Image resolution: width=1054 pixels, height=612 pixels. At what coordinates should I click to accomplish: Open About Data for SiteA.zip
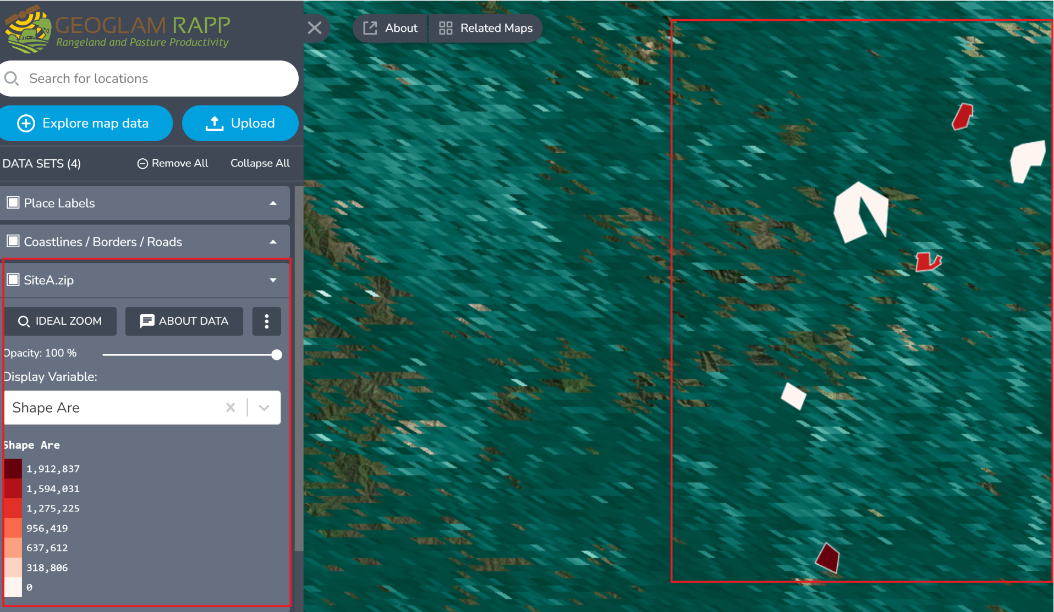click(x=184, y=321)
